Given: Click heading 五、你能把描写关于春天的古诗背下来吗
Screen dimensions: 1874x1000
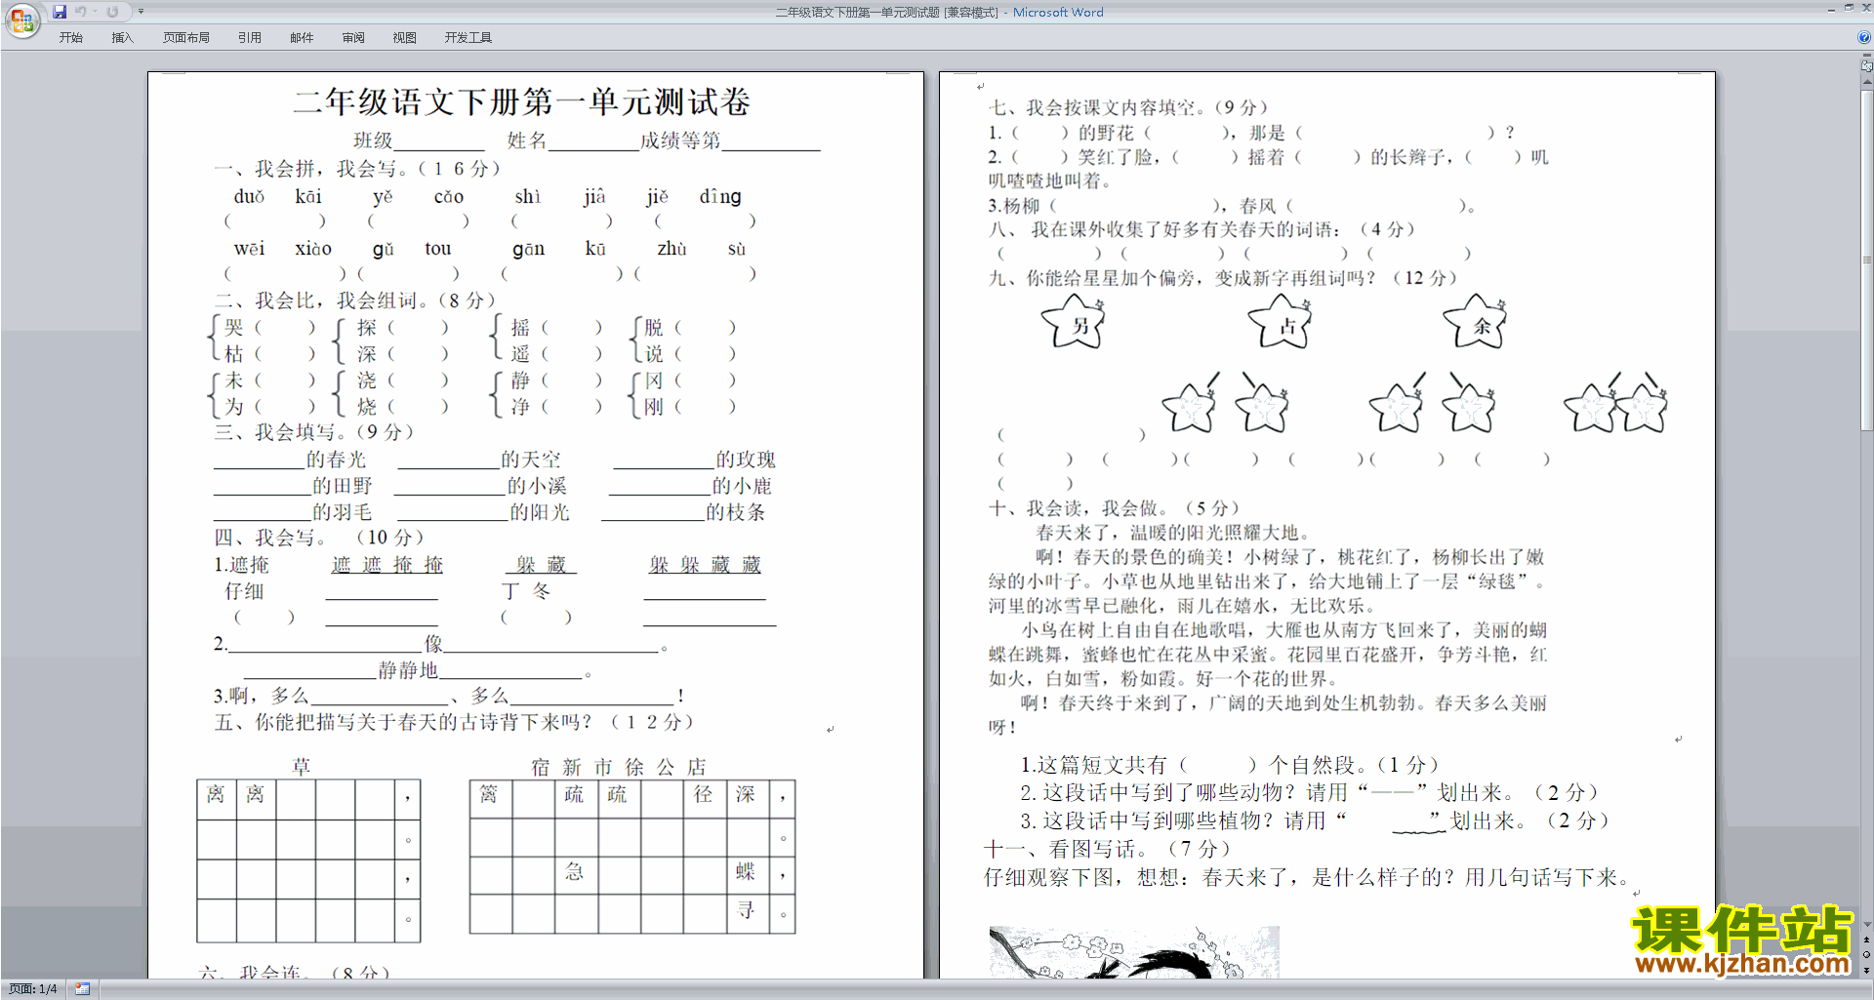Looking at the screenshot, I should pos(454,722).
